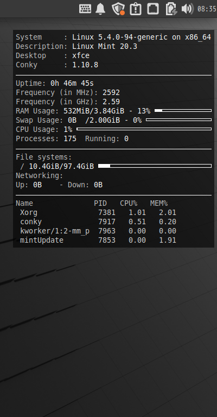Click the GHz frequency value '2.59'
Screen dimensions: 217x417
point(111,102)
